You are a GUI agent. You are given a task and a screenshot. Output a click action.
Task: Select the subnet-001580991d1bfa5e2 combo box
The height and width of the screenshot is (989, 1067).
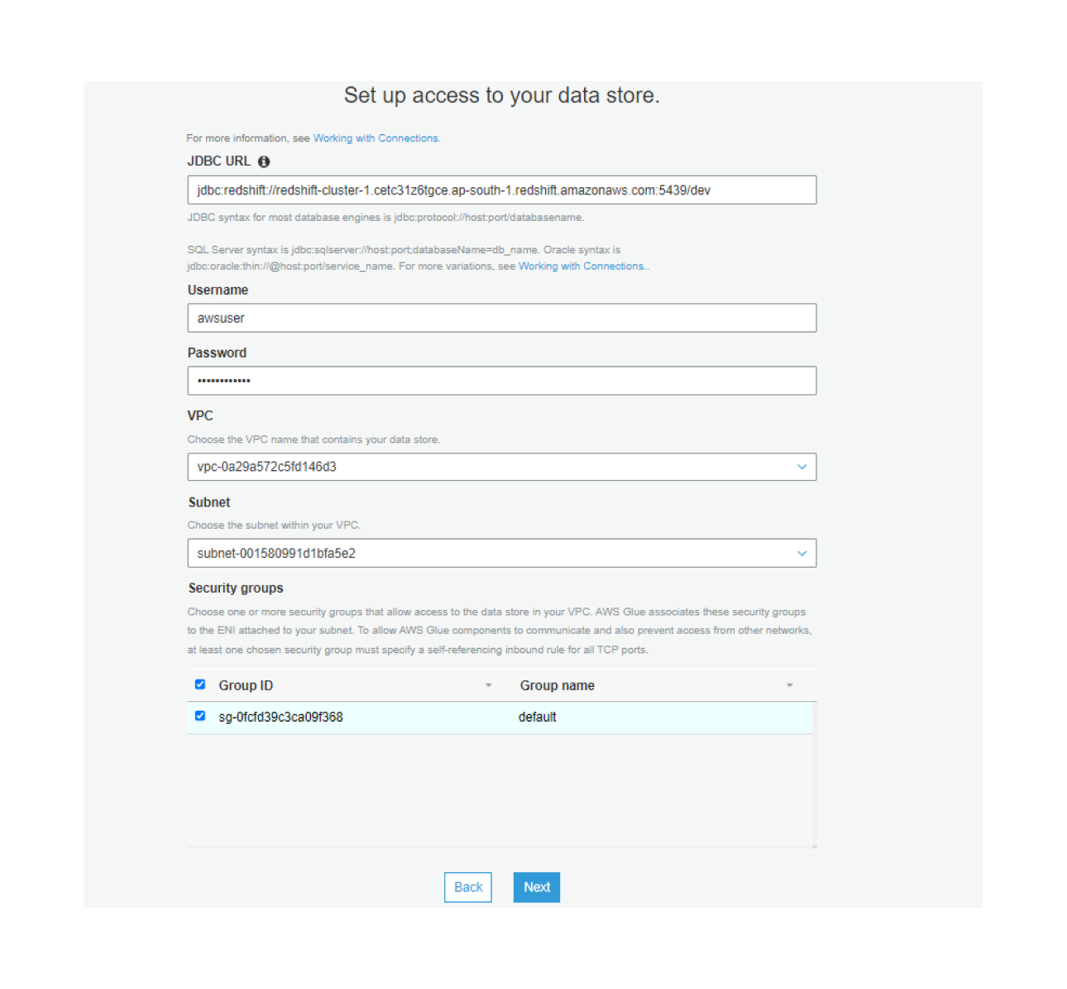click(x=502, y=554)
